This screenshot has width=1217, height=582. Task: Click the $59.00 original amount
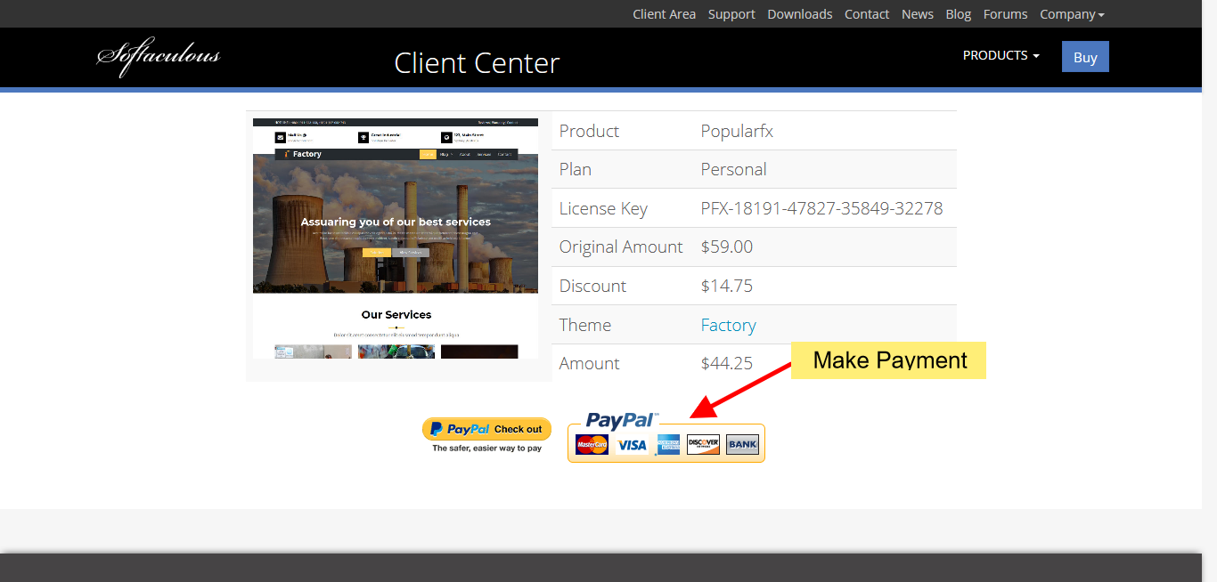(x=727, y=247)
